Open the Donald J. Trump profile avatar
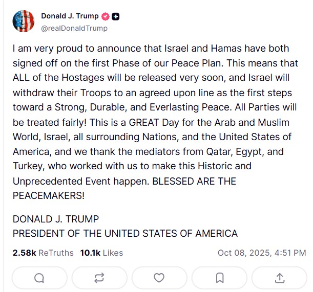Image resolution: width=313 pixels, height=292 pixels. click(x=23, y=21)
